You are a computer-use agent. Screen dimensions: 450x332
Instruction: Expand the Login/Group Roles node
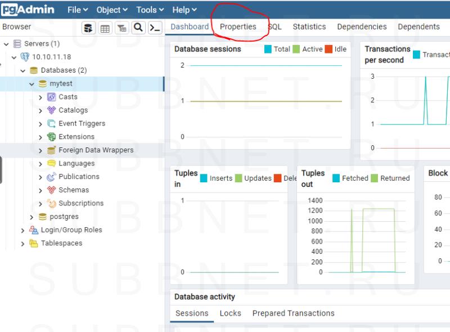[x=22, y=230]
